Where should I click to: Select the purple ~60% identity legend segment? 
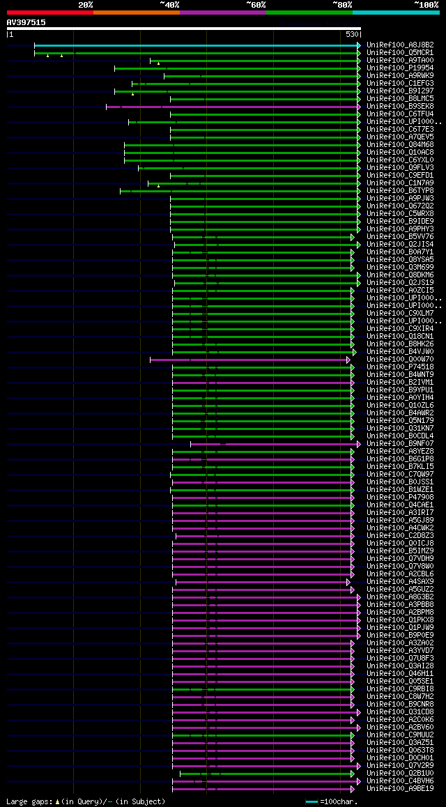click(x=223, y=12)
